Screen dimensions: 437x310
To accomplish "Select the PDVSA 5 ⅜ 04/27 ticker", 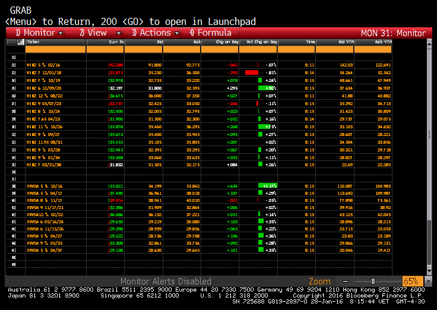I will [x=45, y=236].
